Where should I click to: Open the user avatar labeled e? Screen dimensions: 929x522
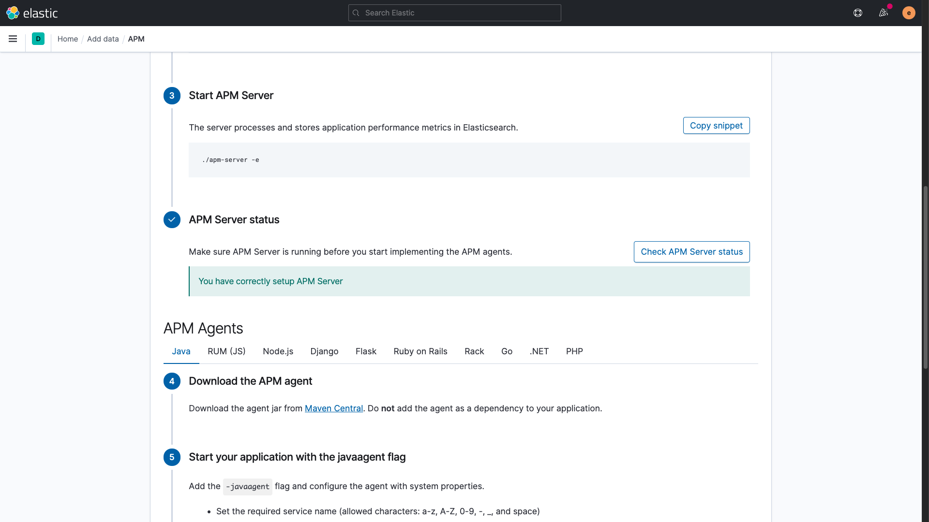pyautogui.click(x=908, y=13)
